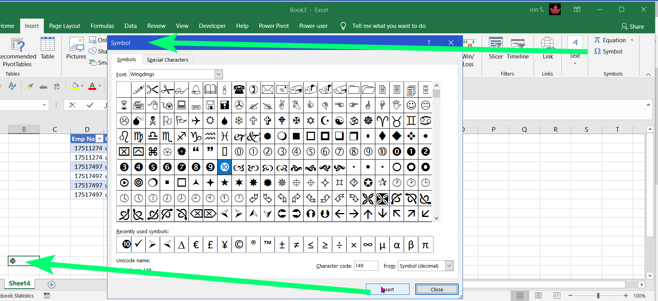Select the left arrow symbol in grid

[339, 213]
